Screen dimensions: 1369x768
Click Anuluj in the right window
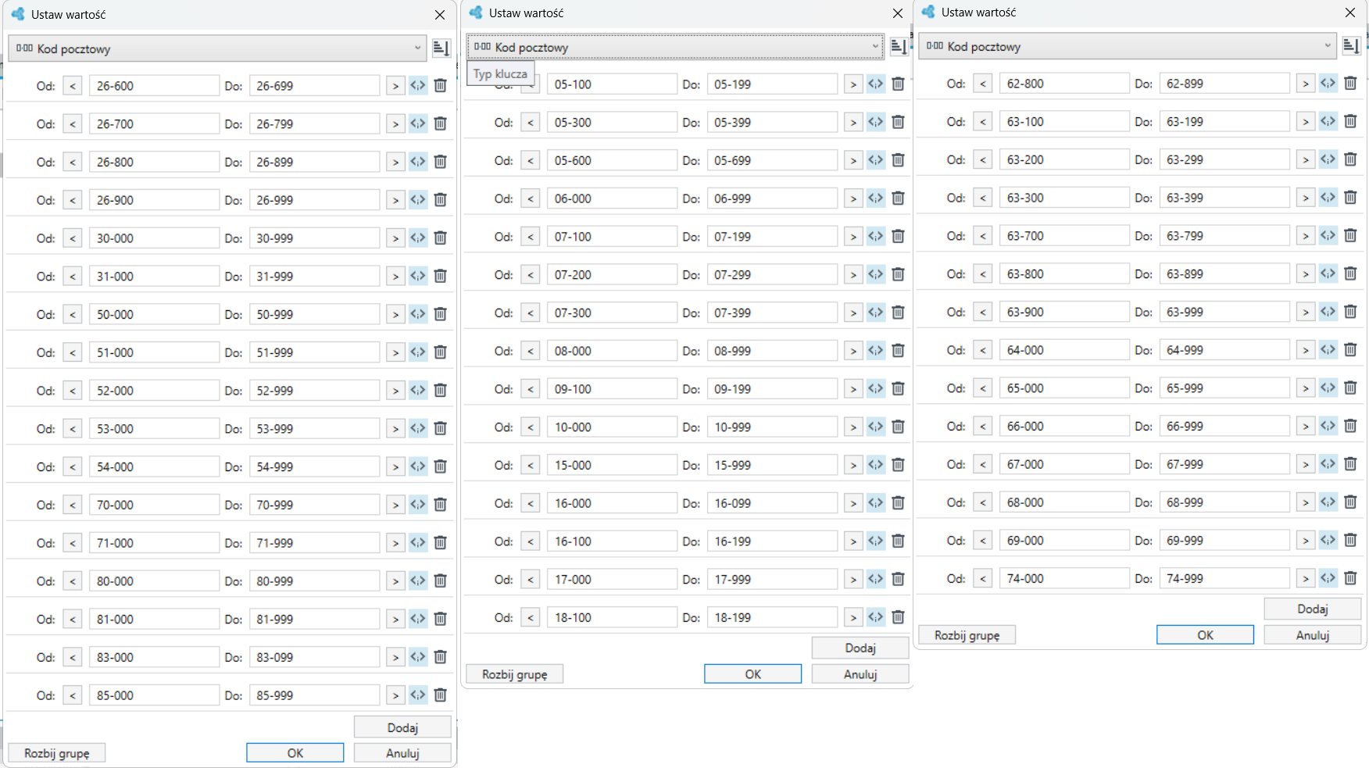1313,635
